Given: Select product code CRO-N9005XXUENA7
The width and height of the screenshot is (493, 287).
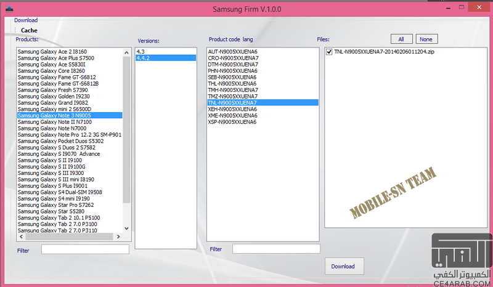Looking at the screenshot, I should [263, 58].
